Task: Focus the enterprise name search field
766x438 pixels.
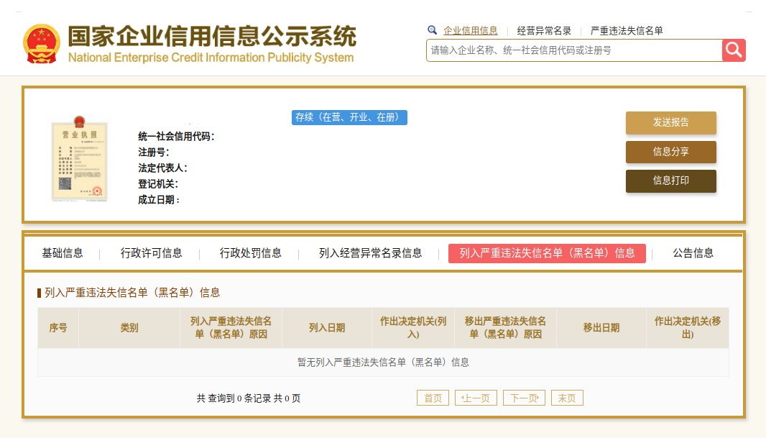Action: tap(574, 50)
